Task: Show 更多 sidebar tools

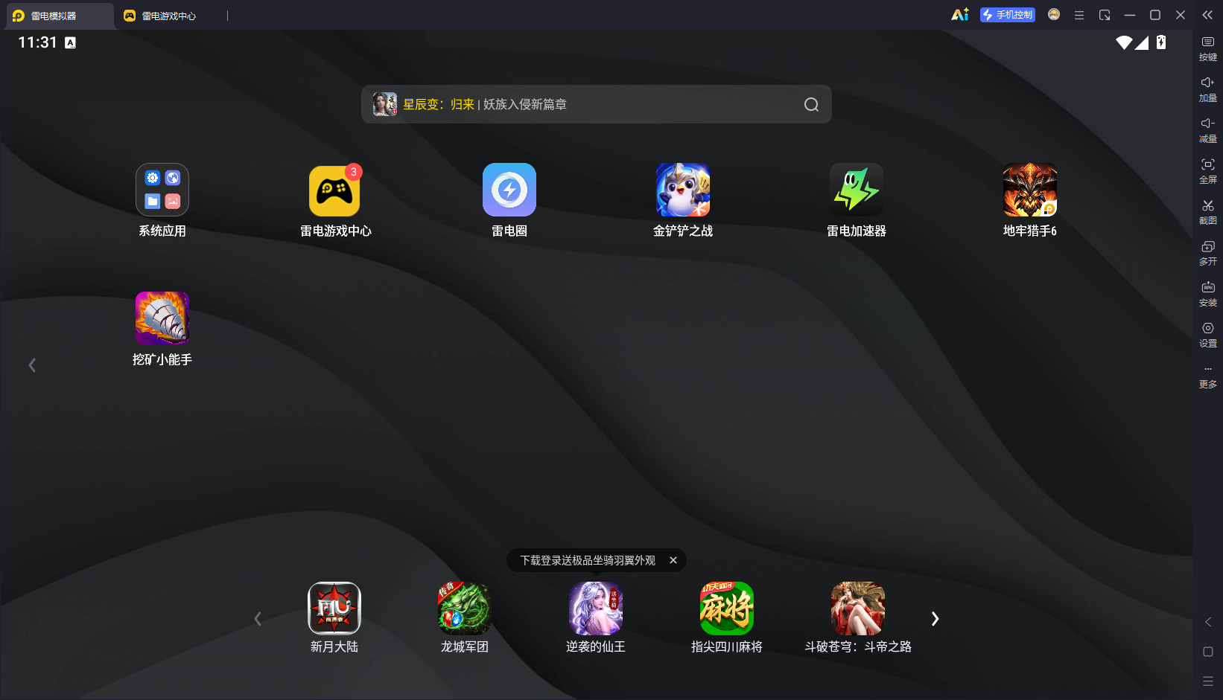Action: point(1208,377)
